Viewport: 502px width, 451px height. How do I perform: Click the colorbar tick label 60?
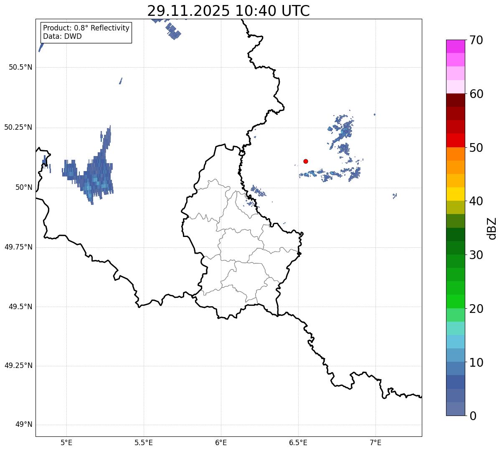click(476, 94)
